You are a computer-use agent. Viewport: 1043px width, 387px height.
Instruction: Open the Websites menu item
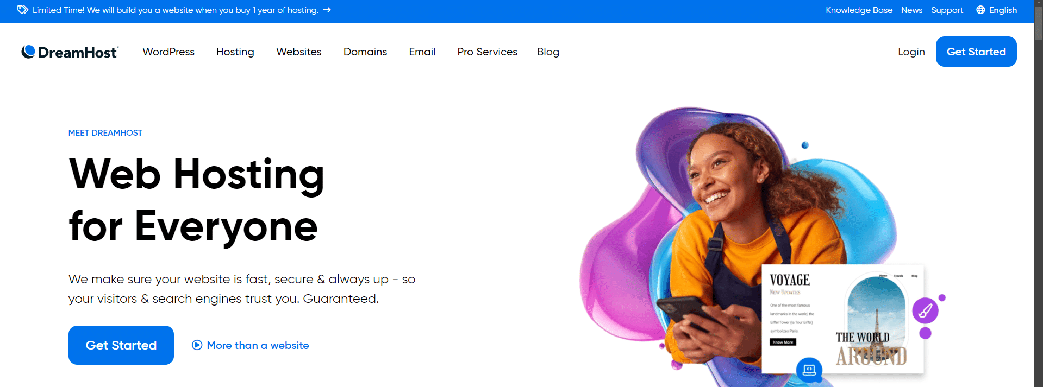tap(299, 52)
